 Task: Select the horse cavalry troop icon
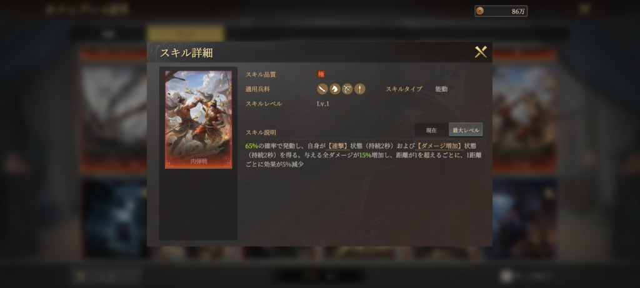(x=335, y=89)
